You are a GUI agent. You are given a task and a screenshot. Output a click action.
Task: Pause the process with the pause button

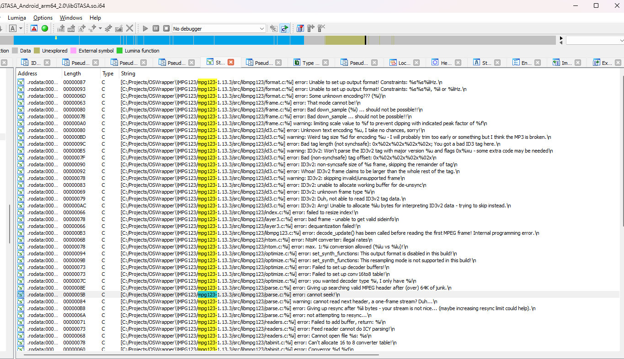[156, 28]
